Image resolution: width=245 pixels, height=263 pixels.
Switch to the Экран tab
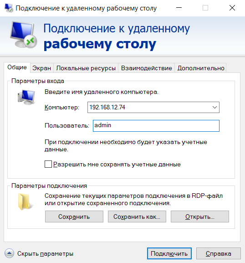[x=42, y=68]
